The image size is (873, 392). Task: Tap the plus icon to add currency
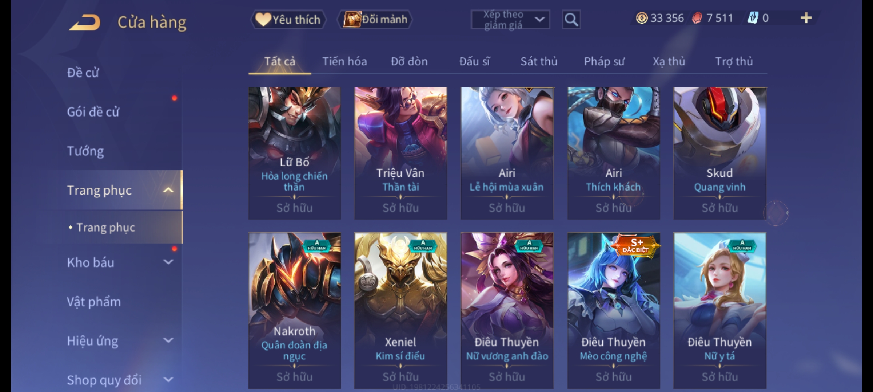pos(806,18)
